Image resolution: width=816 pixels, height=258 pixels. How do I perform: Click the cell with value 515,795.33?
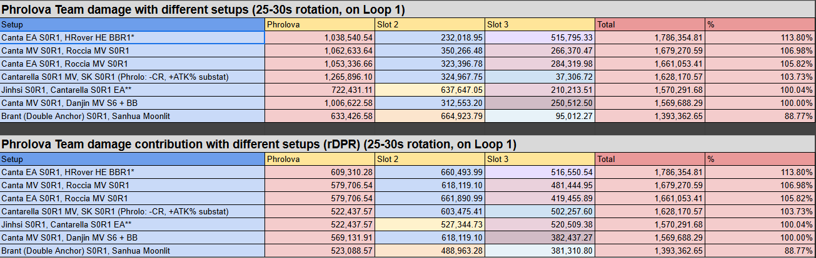(540, 38)
